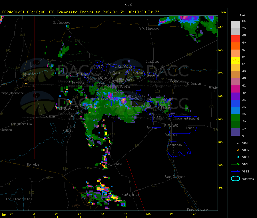Click the Pampa_Diamante map label
Screen dimensions: 257x218
tap(12, 93)
